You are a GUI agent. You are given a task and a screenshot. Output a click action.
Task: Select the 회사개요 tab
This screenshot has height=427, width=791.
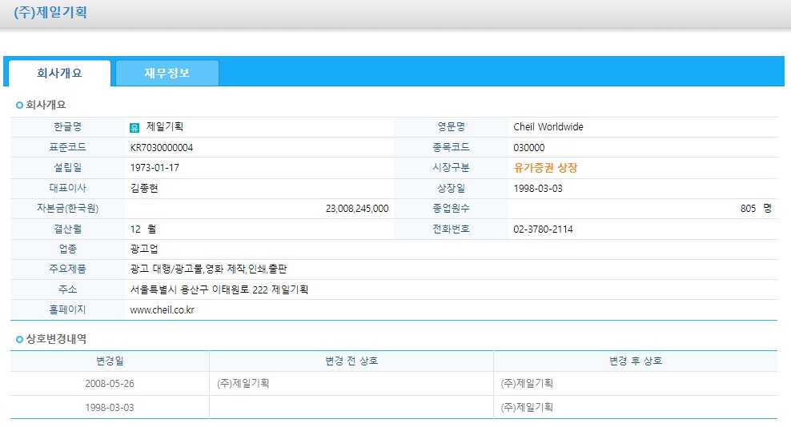tap(59, 73)
